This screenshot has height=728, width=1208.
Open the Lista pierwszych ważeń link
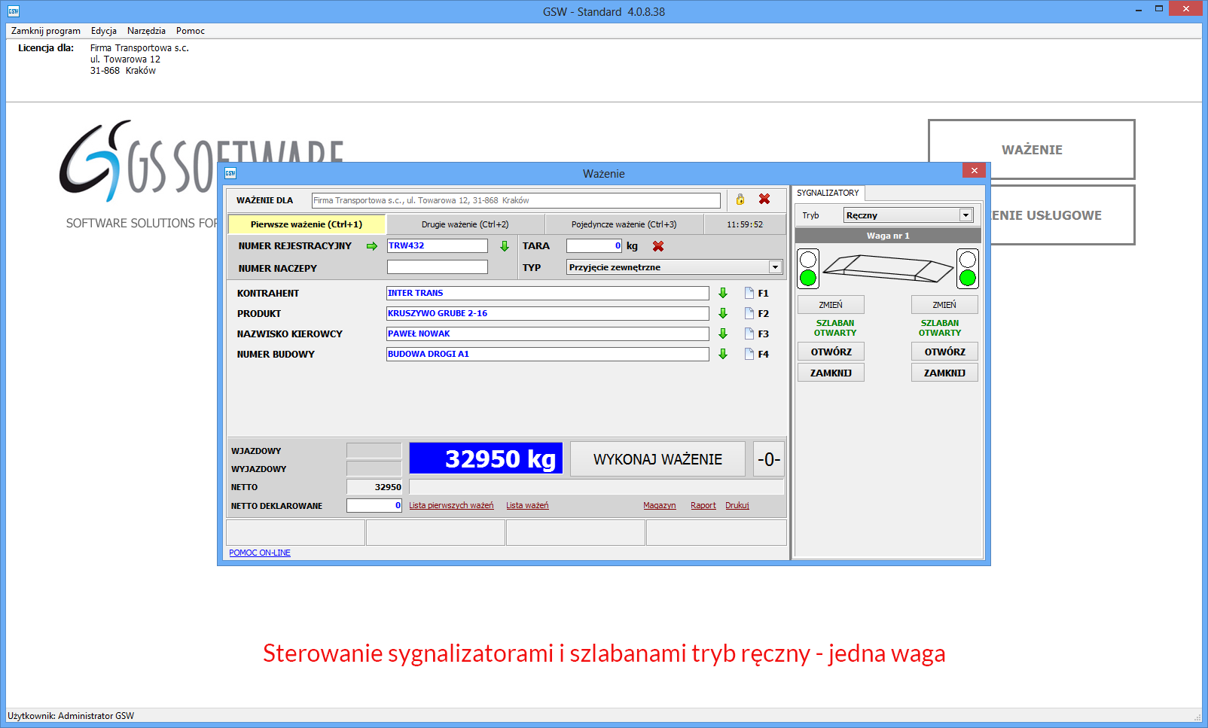click(451, 506)
